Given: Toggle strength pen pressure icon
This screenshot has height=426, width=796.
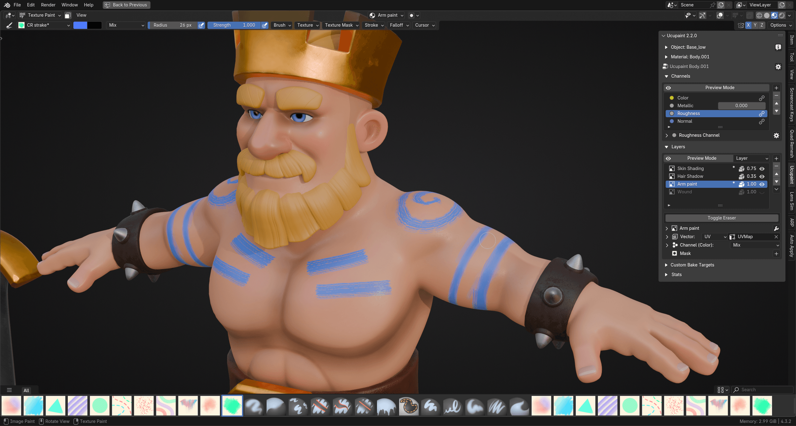Looking at the screenshot, I should click(x=265, y=25).
